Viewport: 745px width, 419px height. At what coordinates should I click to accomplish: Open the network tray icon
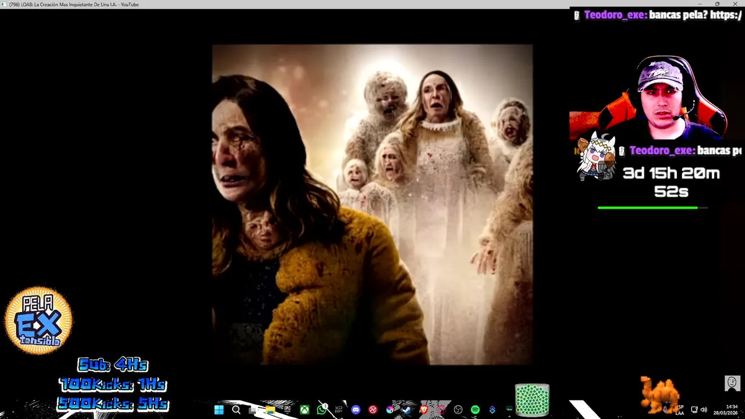(694, 410)
